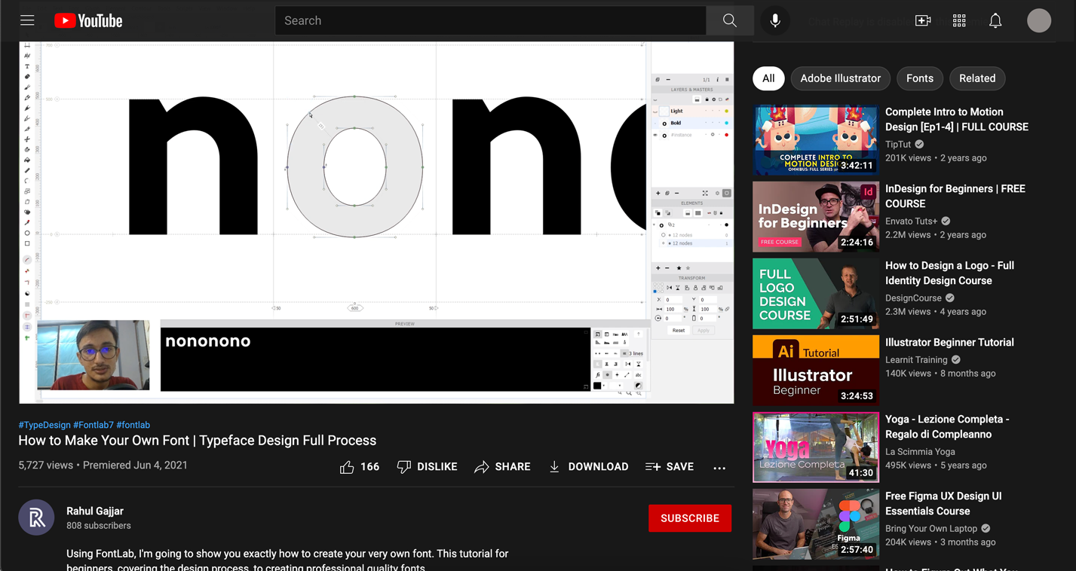This screenshot has width=1076, height=571.
Task: Open the account avatar menu
Action: point(1039,21)
